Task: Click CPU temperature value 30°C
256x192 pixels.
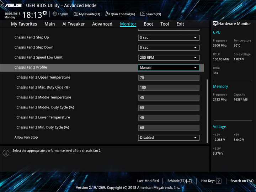Action: pos(237,46)
